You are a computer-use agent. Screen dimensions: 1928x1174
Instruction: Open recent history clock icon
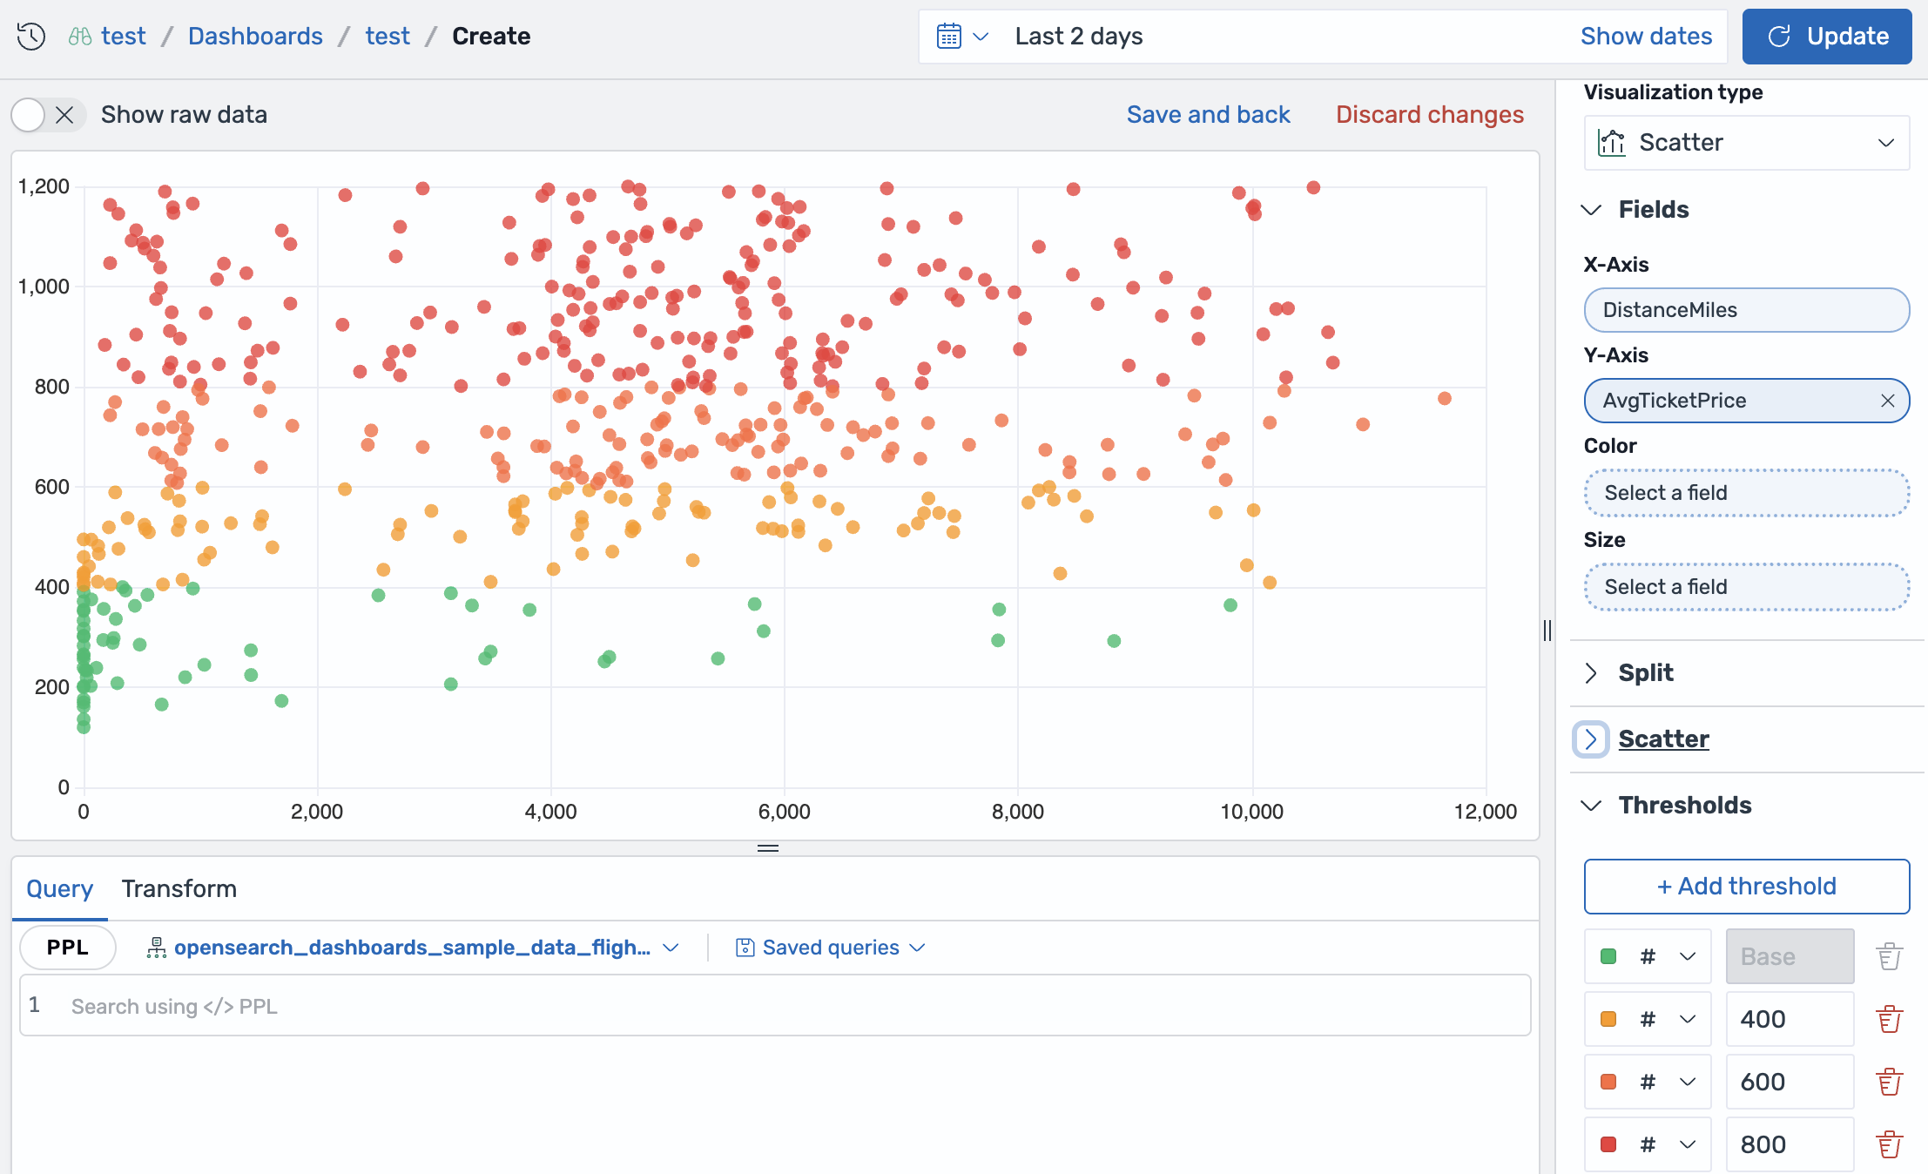pyautogui.click(x=31, y=37)
